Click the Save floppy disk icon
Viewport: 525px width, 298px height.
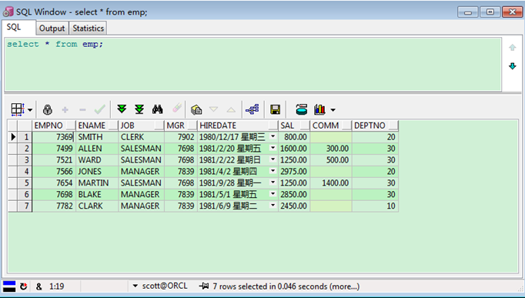(276, 109)
